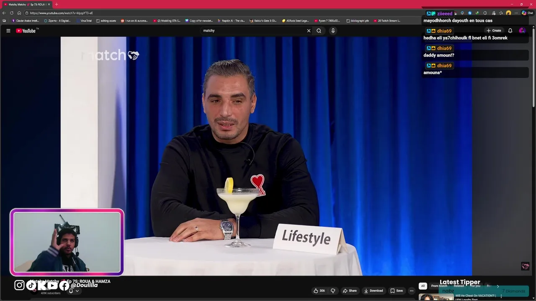Select the 'Related' filter chip

pos(459,286)
